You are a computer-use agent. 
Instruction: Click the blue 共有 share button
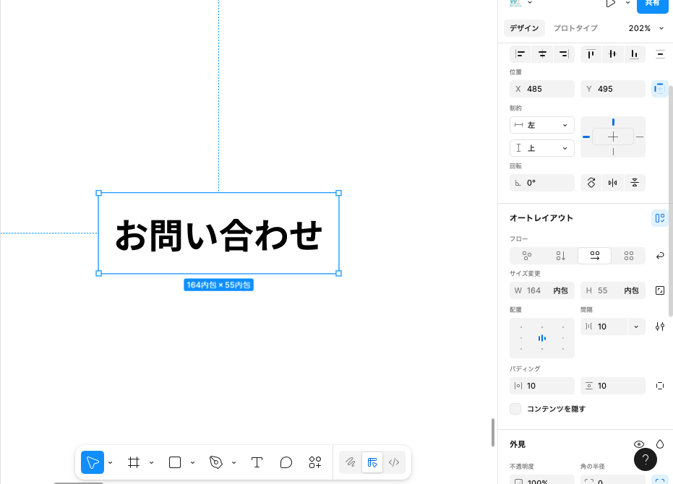[652, 4]
